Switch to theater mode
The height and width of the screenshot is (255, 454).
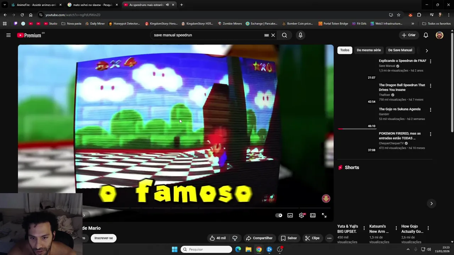click(x=313, y=215)
